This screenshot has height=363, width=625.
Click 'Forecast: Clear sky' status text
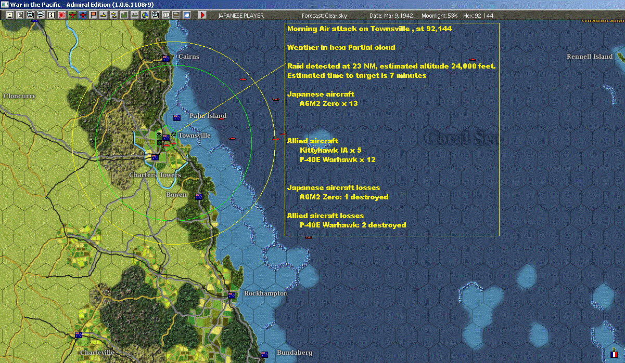coord(324,16)
